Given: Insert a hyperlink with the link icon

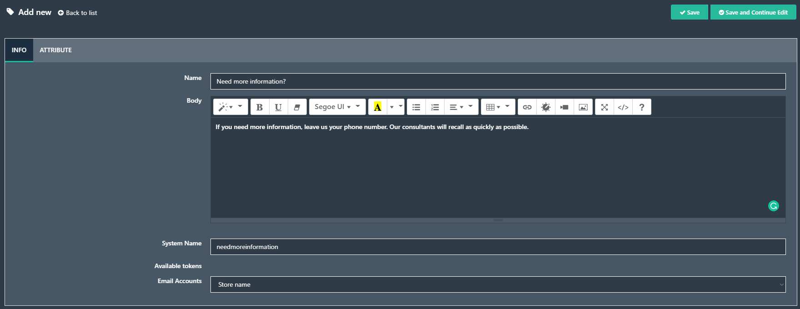Looking at the screenshot, I should coord(527,107).
